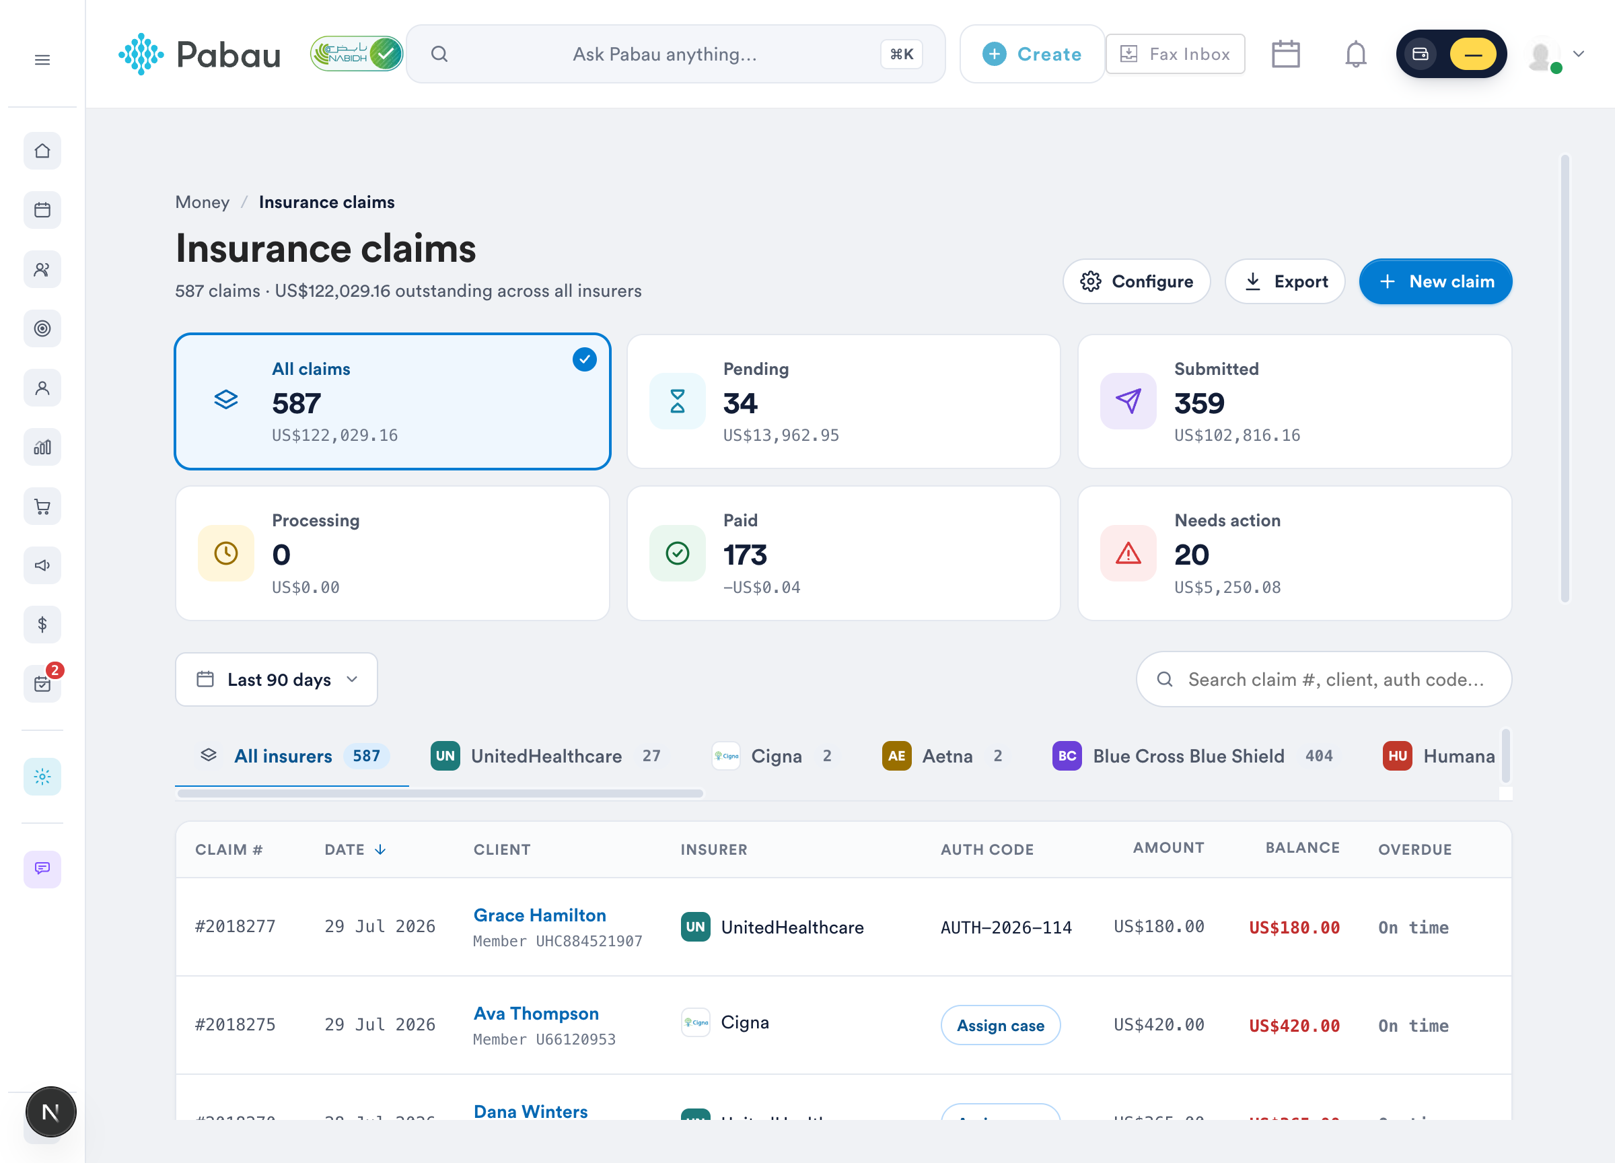Open client Ava Thompson
The height and width of the screenshot is (1163, 1615).
point(536,1014)
